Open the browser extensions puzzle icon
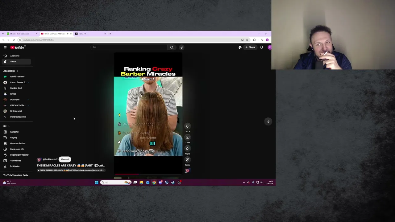Image resolution: width=395 pixels, height=222 pixels. tap(254, 40)
